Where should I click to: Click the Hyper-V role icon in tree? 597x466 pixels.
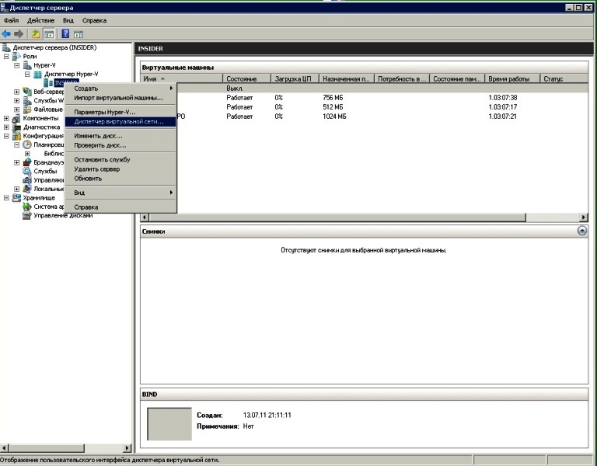click(x=27, y=65)
